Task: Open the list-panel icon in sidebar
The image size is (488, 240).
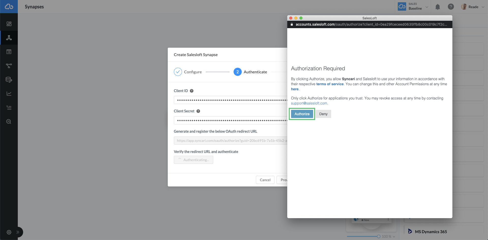Action: pos(9,52)
